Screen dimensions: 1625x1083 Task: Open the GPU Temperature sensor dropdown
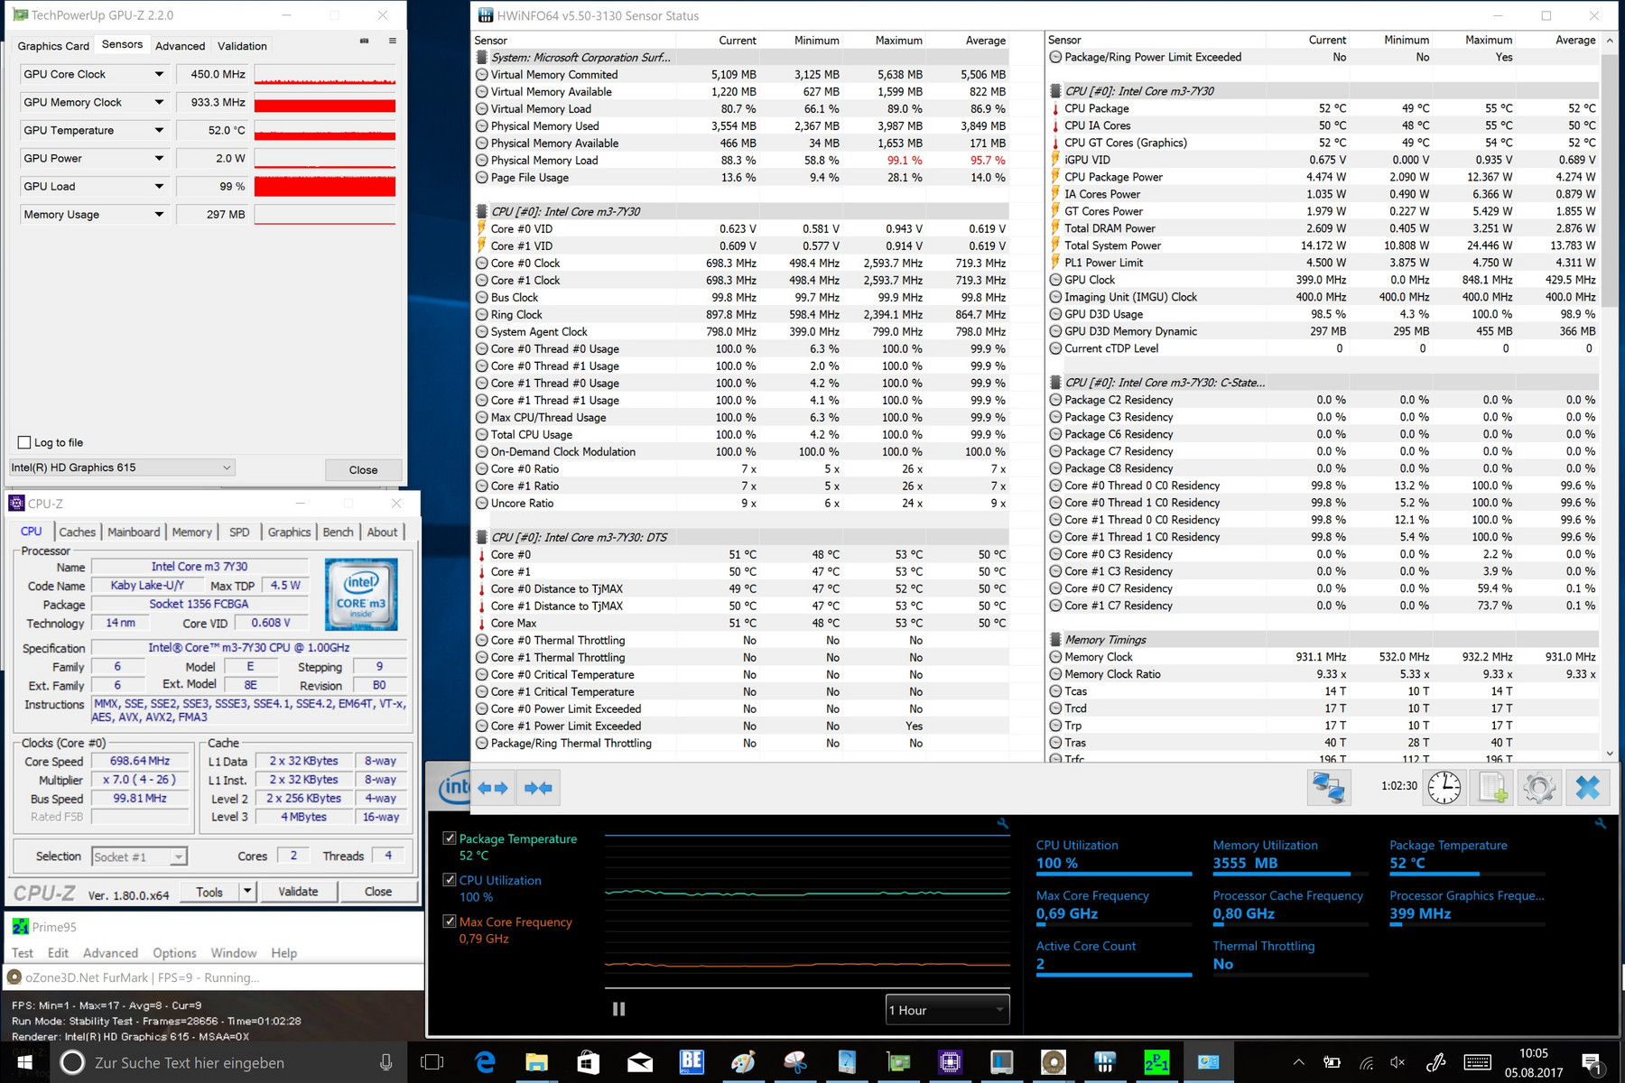coord(159,130)
